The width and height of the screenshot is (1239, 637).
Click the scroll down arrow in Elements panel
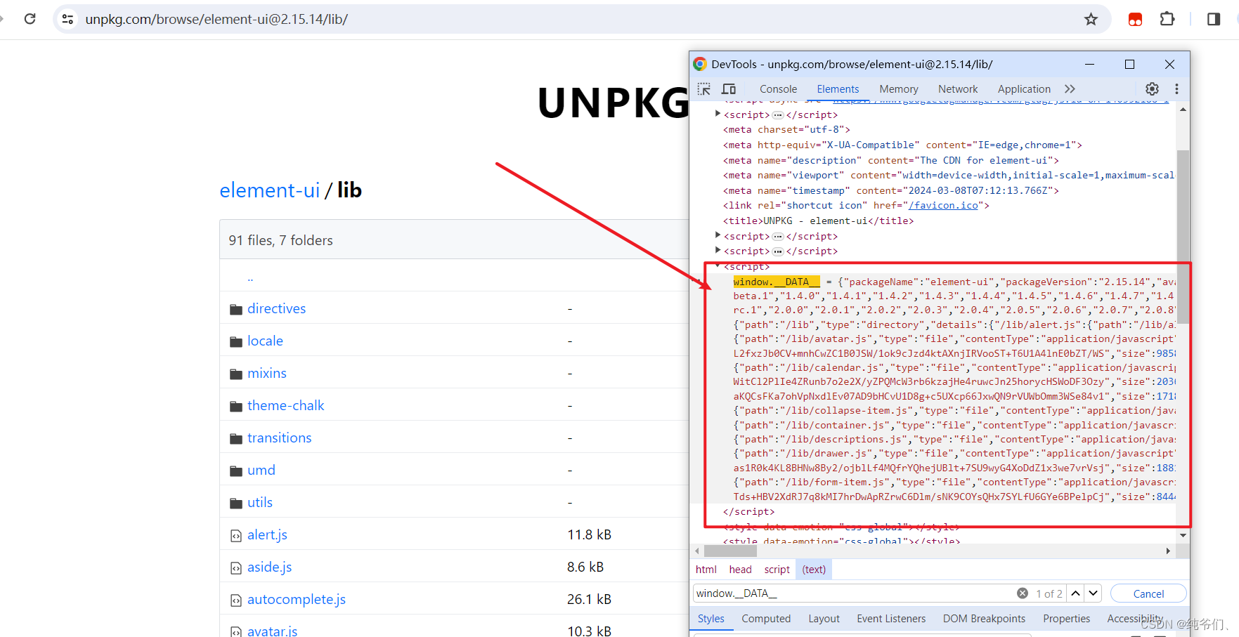click(x=1183, y=535)
